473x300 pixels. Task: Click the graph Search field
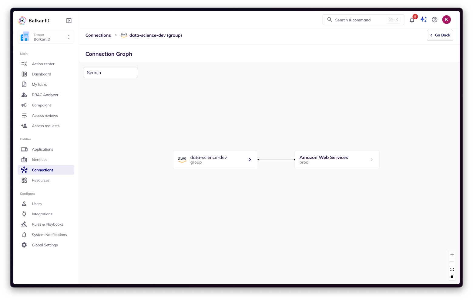[110, 73]
